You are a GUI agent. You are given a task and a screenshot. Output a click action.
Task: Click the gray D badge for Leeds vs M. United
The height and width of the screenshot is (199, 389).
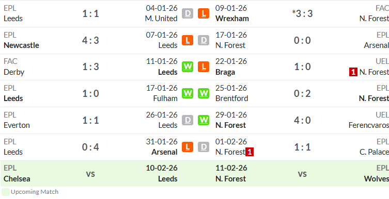pos(188,13)
